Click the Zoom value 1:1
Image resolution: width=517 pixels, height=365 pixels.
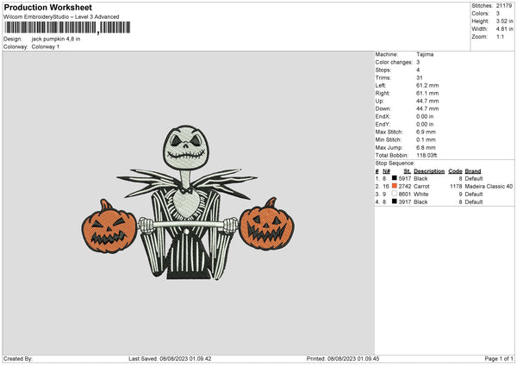pyautogui.click(x=500, y=36)
